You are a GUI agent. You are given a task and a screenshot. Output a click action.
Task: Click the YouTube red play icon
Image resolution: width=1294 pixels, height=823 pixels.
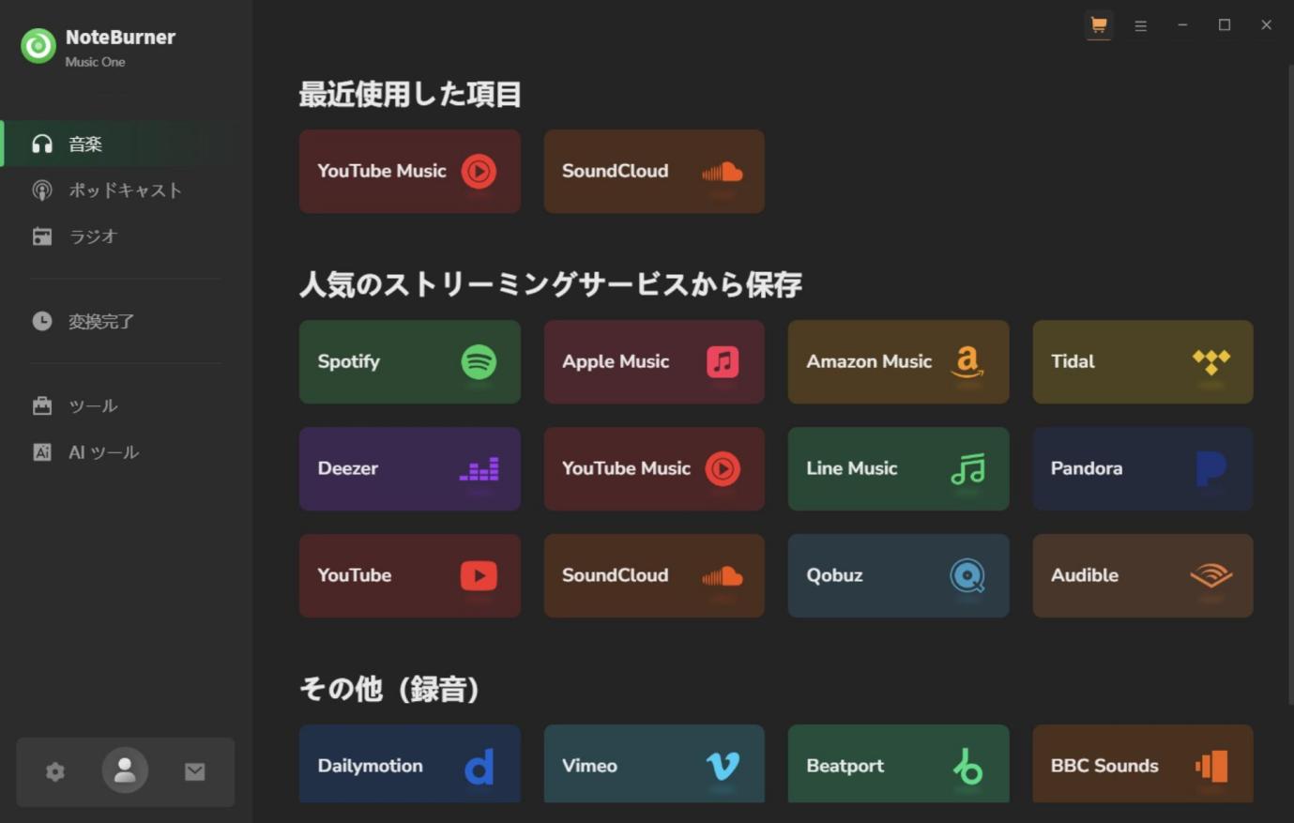[x=479, y=575]
